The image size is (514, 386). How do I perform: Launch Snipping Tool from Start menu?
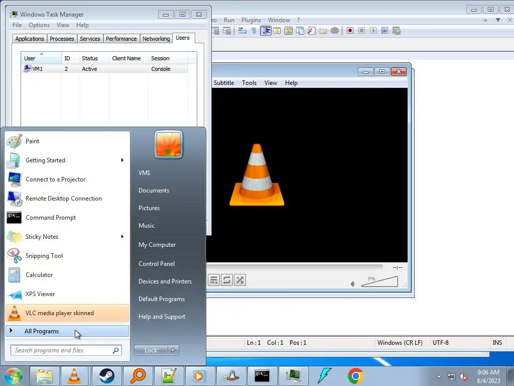(x=67, y=256)
